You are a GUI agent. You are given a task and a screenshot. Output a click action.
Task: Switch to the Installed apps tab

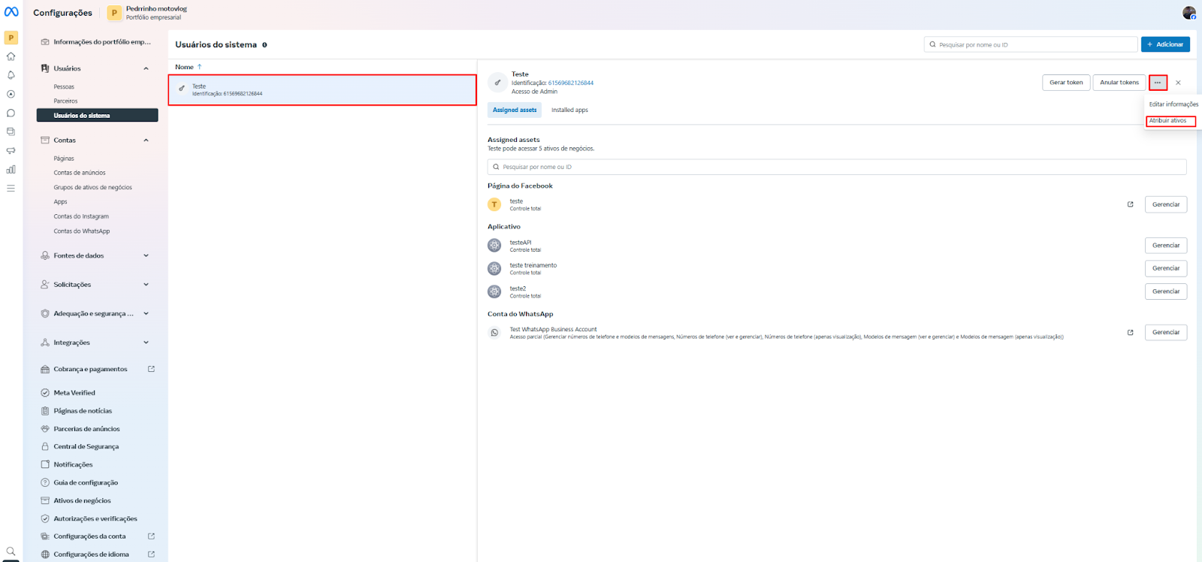click(x=569, y=110)
